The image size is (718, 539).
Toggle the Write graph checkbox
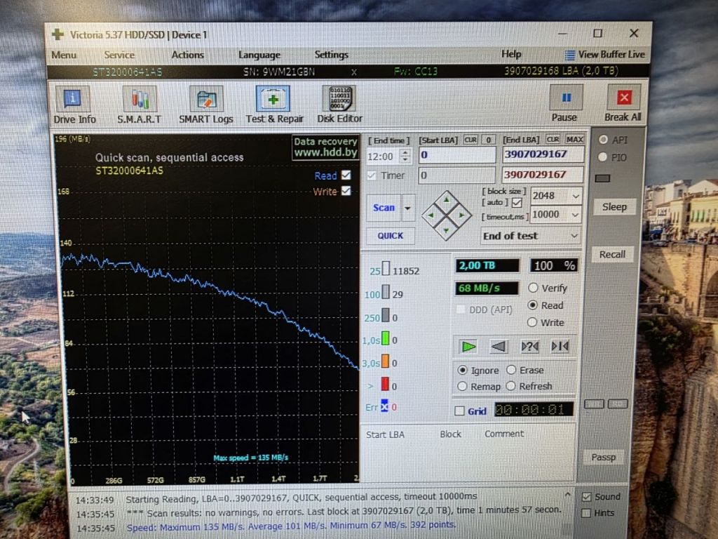[346, 191]
